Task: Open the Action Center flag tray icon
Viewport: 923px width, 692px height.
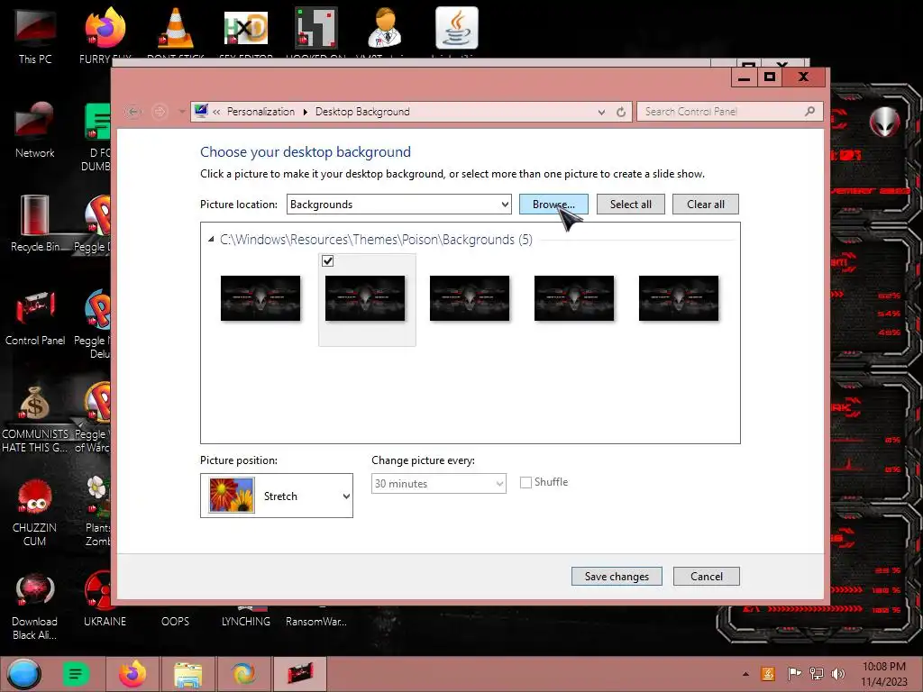Action: click(793, 674)
